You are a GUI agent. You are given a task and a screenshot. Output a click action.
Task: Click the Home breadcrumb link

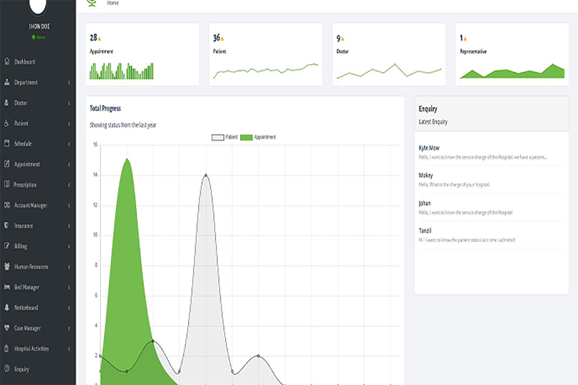click(x=113, y=3)
